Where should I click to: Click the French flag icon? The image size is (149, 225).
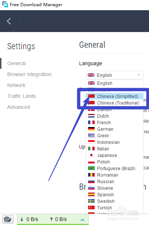coord(91,122)
